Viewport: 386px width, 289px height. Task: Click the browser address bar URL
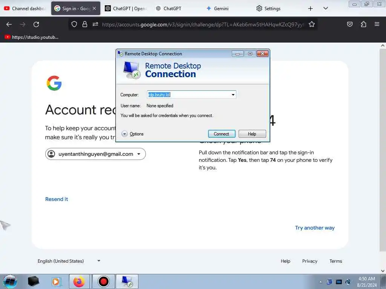203,24
